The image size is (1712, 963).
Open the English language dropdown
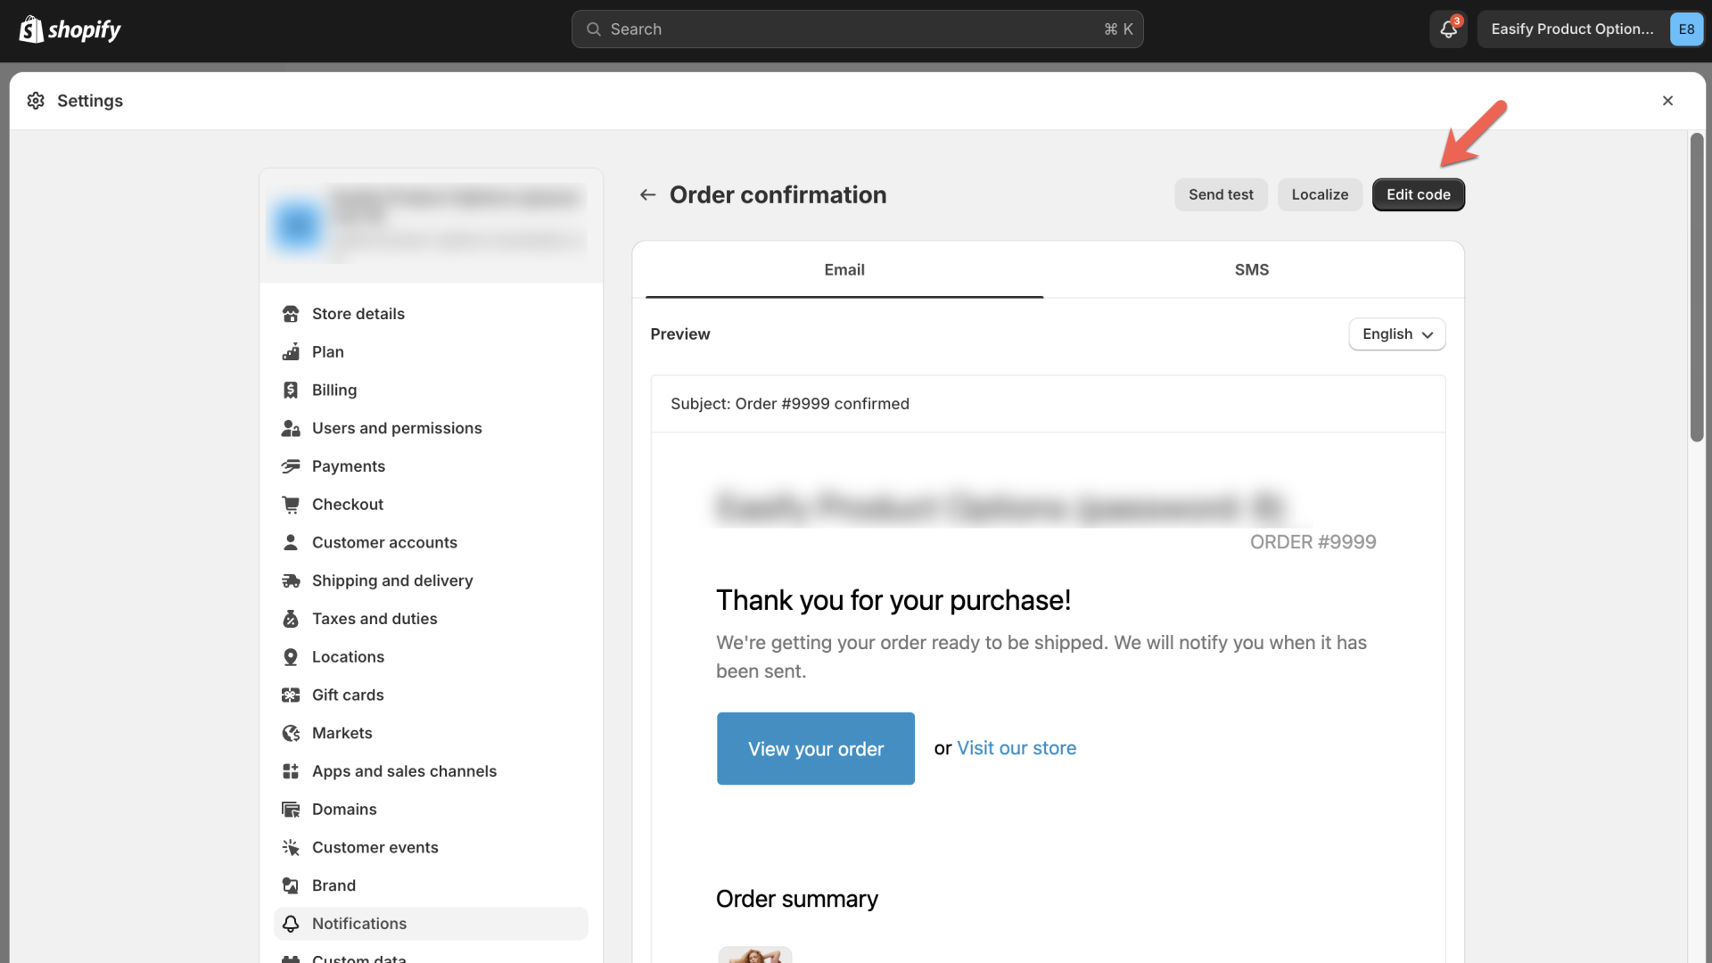pos(1396,334)
